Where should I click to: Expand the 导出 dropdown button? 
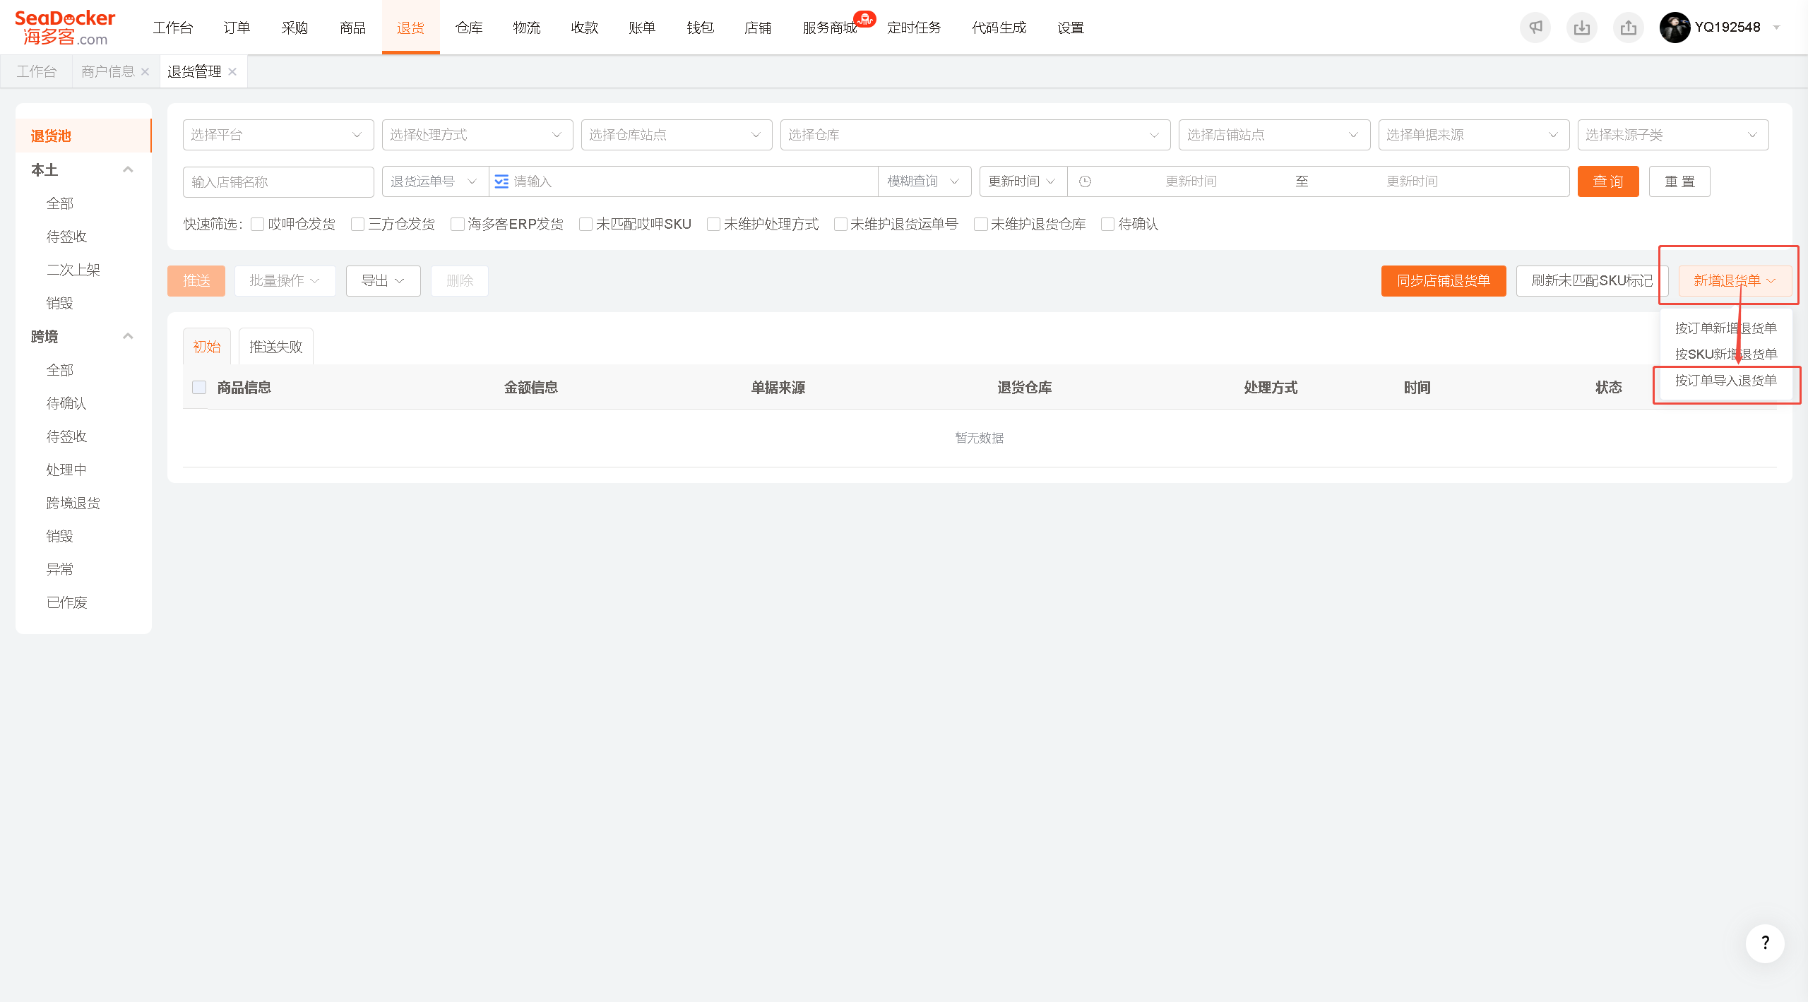point(383,281)
